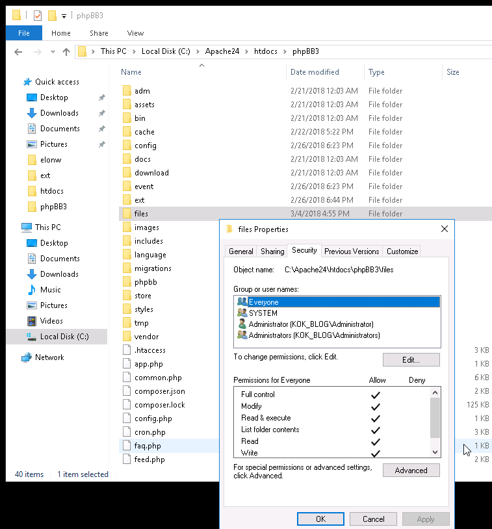
Task: Select the adm folder icon
Action: 127,91
